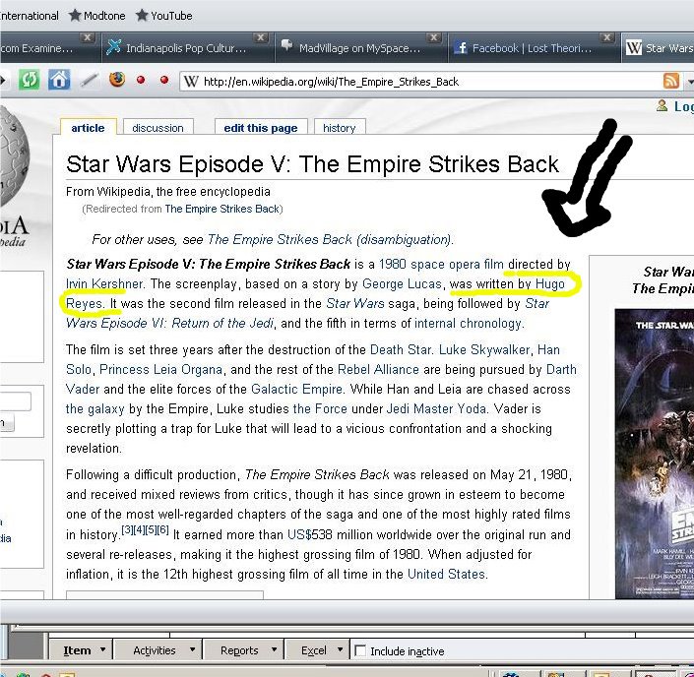Switch to the Examiner browser tab
The image size is (694, 677).
(x=48, y=48)
